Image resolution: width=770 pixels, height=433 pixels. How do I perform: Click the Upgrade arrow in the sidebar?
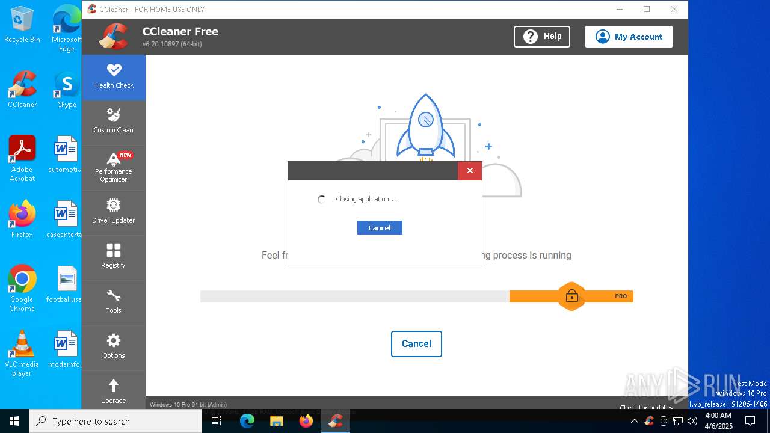pos(114,385)
